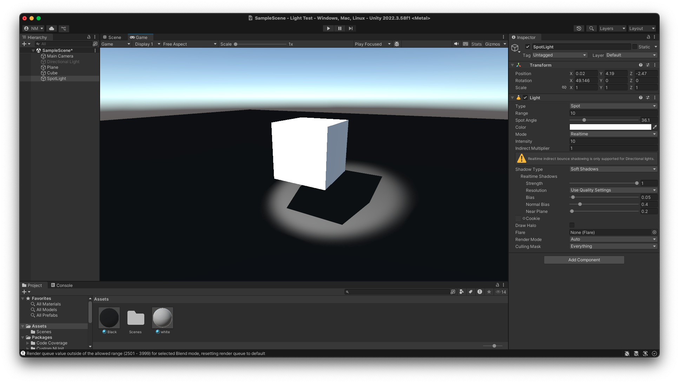Click the color eyedropper icon
This screenshot has height=383, width=679.
point(655,127)
